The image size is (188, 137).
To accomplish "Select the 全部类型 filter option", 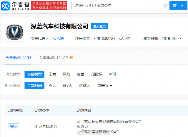I will 34,74.
